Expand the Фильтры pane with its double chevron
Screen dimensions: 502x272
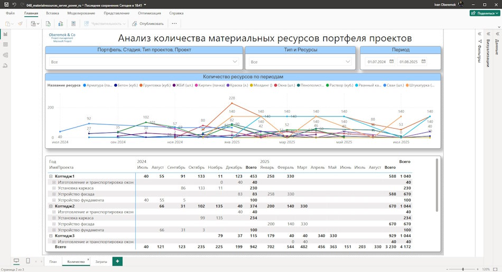(x=480, y=34)
